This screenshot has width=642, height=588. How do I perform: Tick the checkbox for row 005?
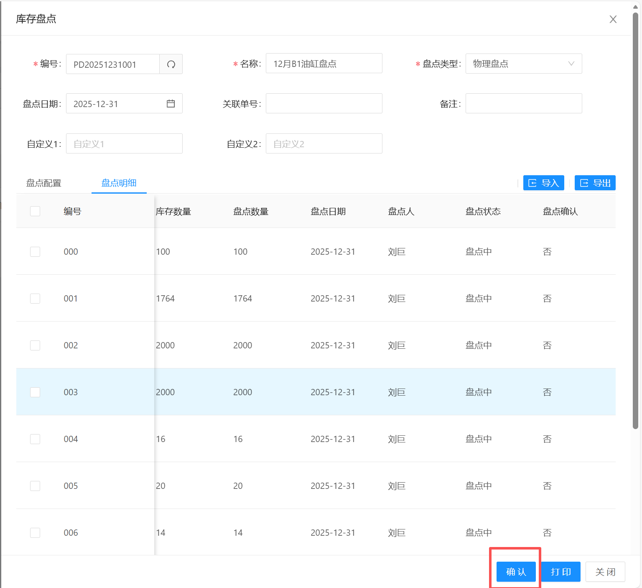(x=35, y=486)
